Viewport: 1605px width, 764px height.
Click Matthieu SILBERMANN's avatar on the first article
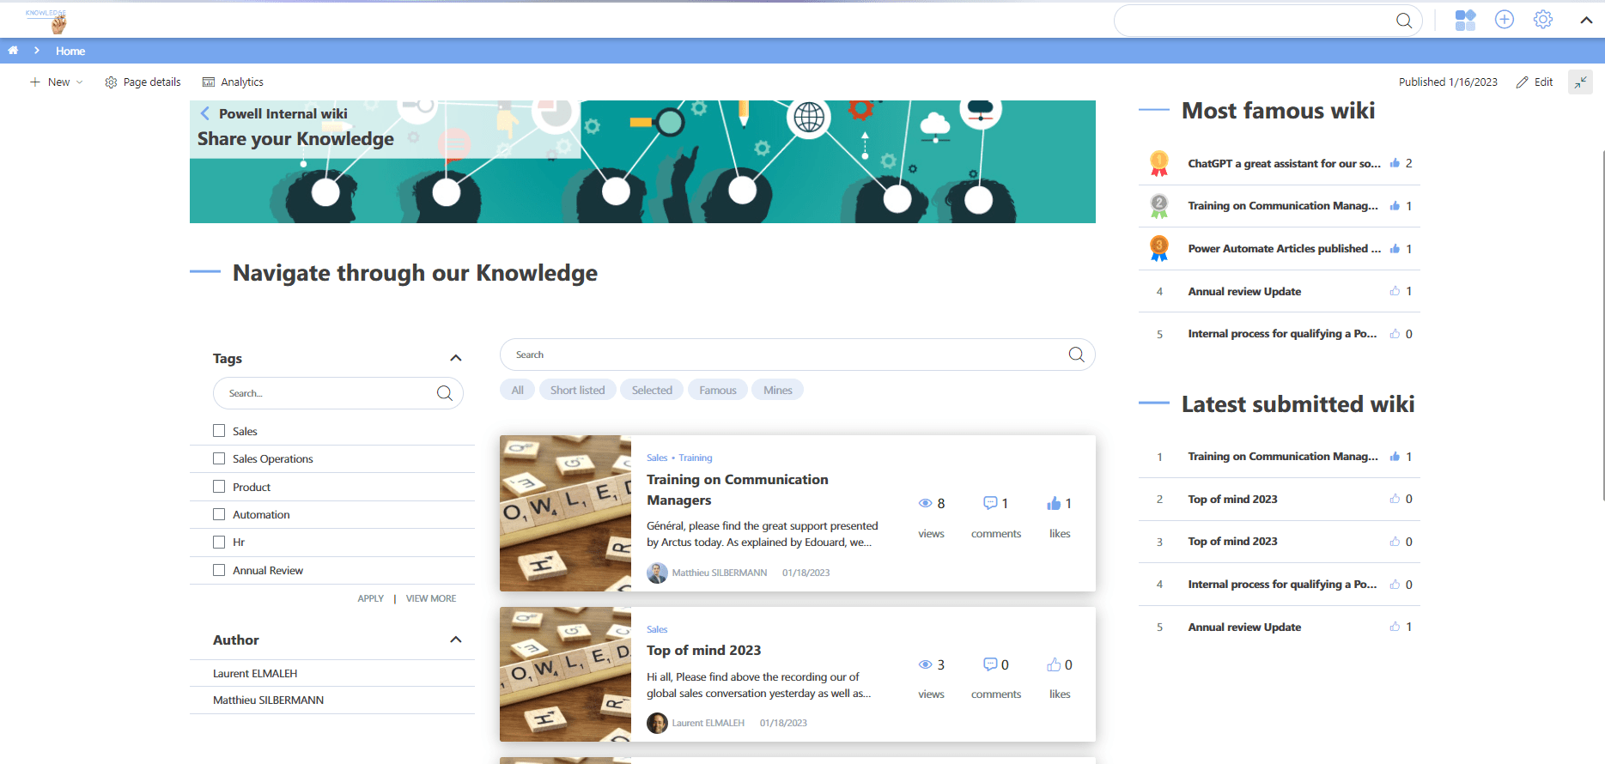coord(657,573)
